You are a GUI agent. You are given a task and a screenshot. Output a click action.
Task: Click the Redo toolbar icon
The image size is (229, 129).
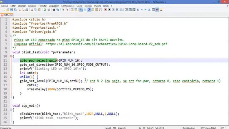pos(49,10)
